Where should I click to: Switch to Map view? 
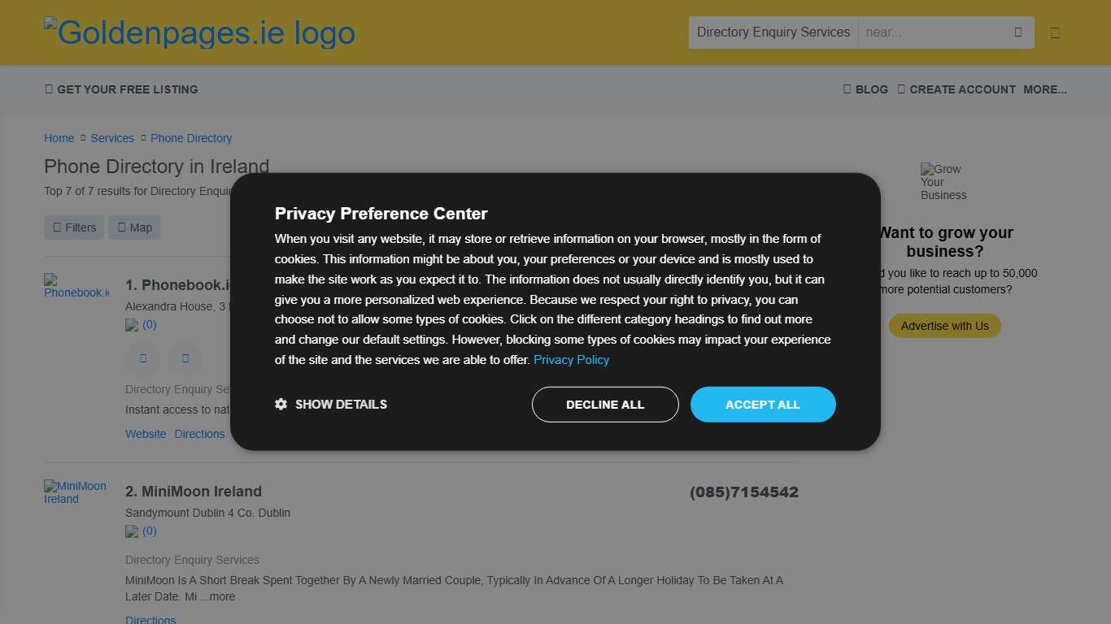(x=134, y=227)
